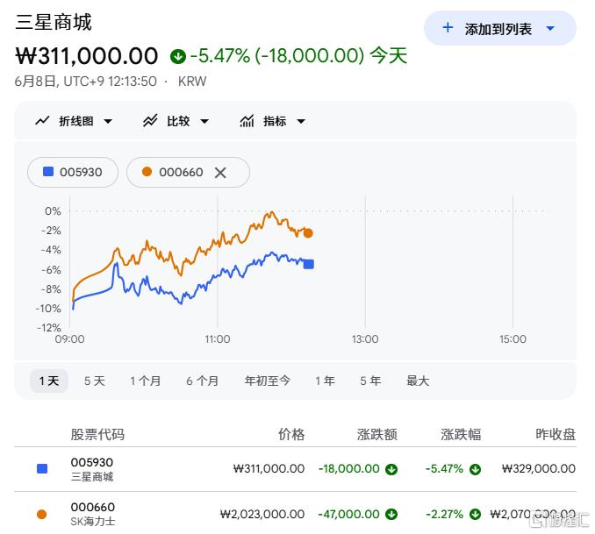Viewport: 595px width, 534px height.
Task: Open the 000660 stock row code
Action: [x=93, y=507]
